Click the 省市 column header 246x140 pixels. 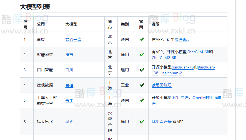click(x=111, y=24)
